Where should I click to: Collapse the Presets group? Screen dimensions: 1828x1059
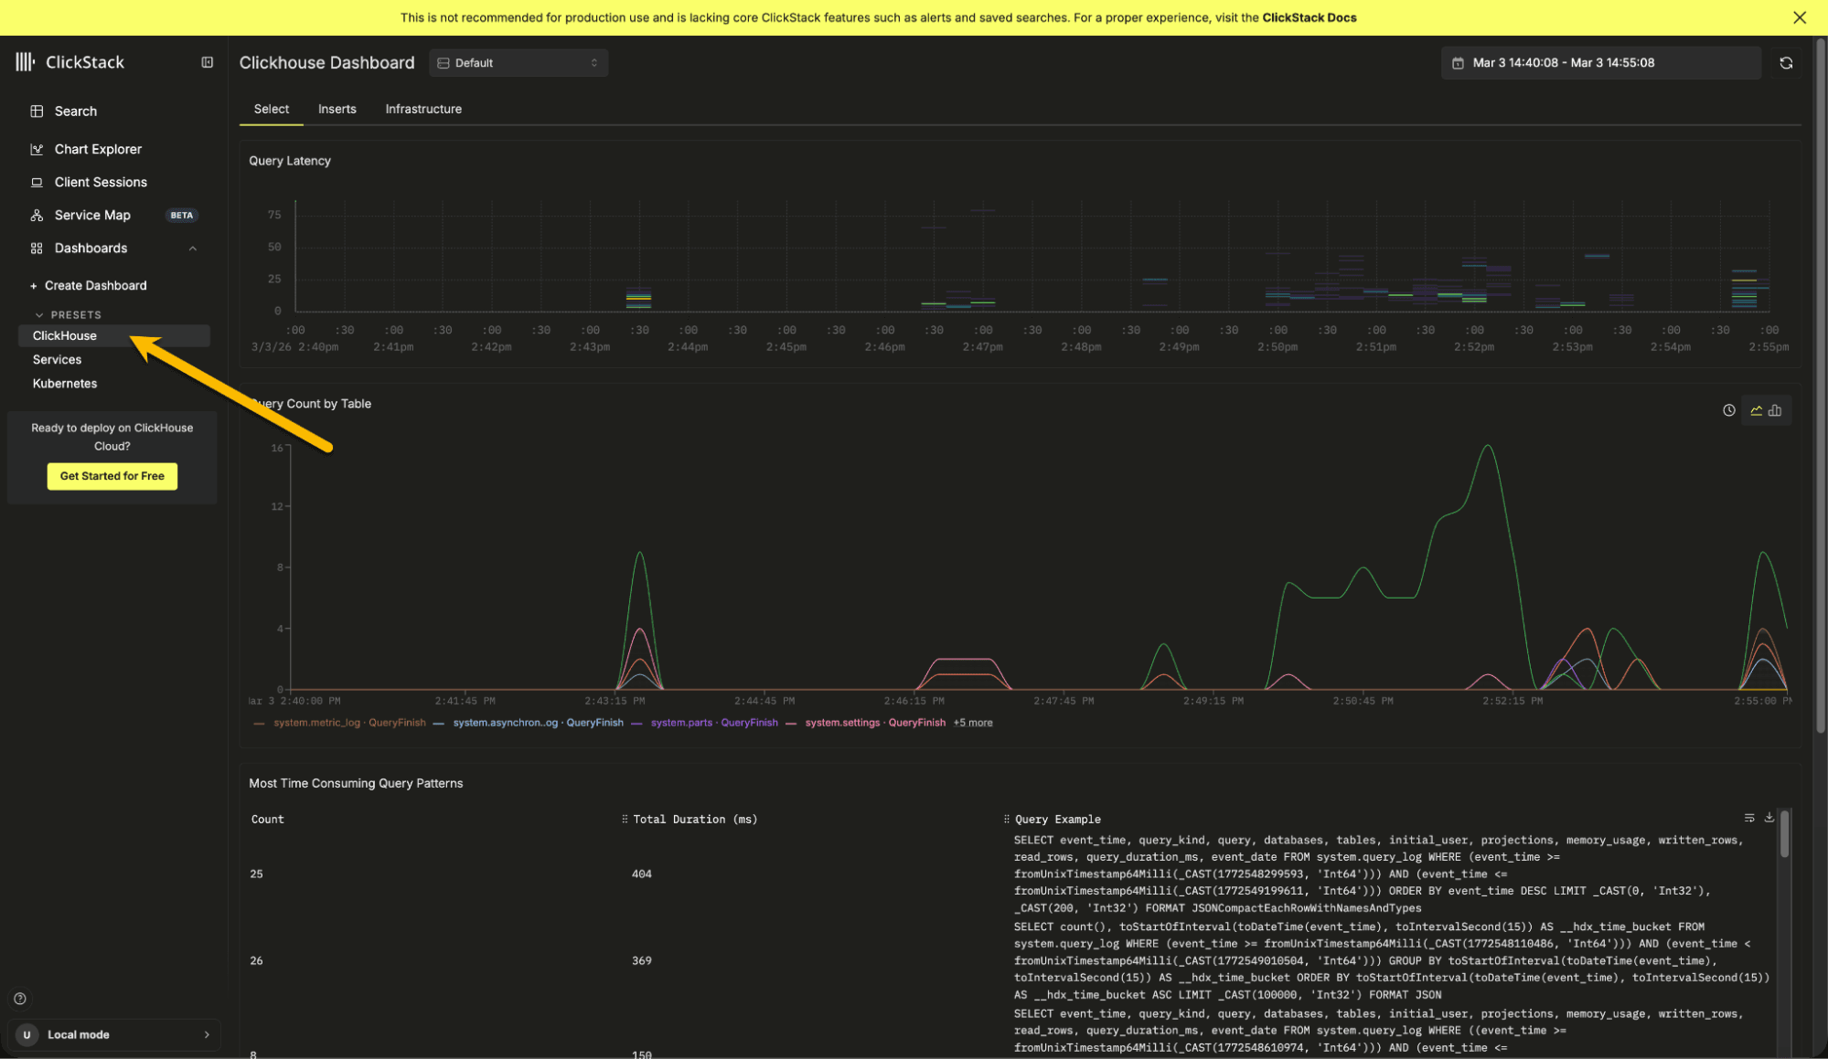[39, 314]
